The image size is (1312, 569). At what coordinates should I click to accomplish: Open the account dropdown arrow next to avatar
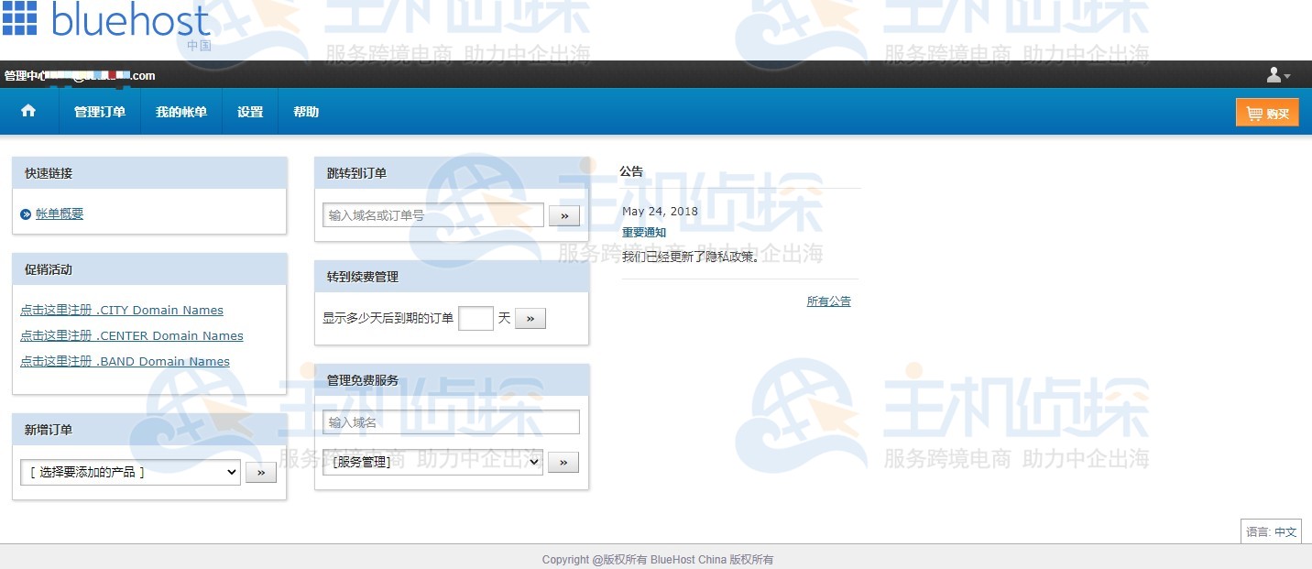(x=1286, y=75)
